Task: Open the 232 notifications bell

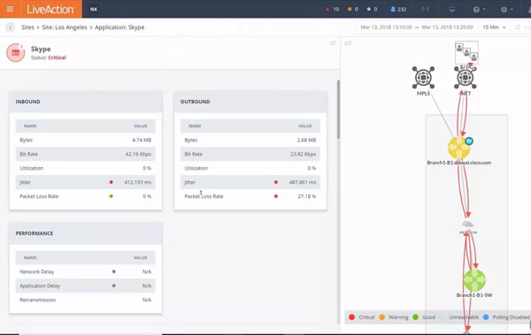Action: pyautogui.click(x=398, y=9)
